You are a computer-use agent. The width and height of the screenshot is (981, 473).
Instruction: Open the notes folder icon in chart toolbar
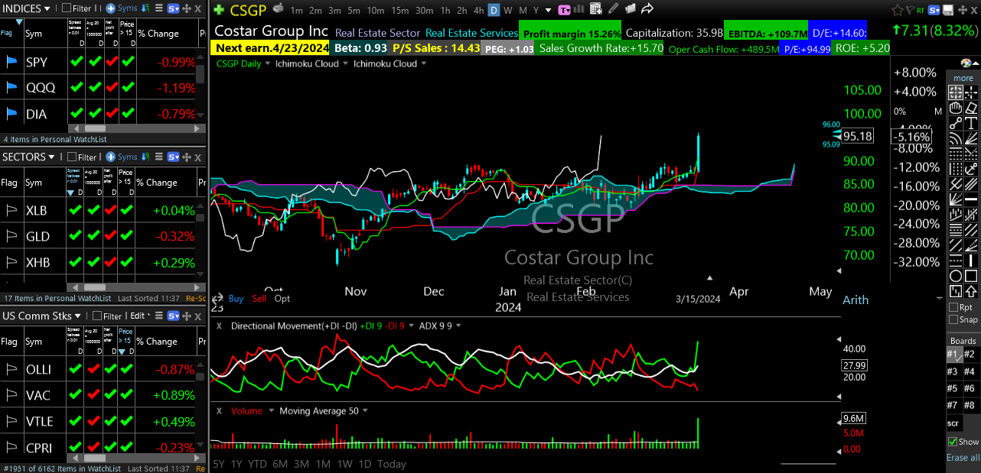pos(631,9)
